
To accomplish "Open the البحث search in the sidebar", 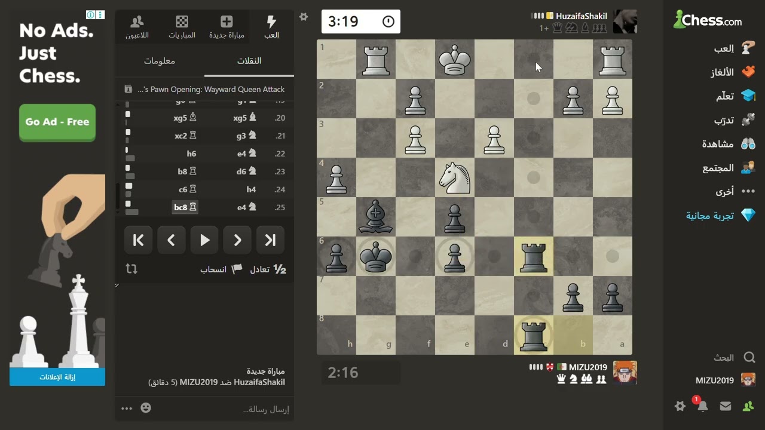I will tap(734, 357).
